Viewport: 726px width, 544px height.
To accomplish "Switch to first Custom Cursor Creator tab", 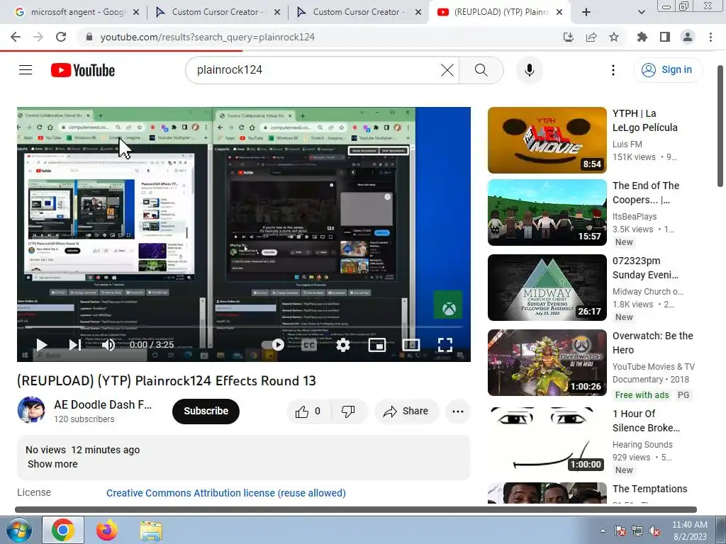I will pyautogui.click(x=216, y=12).
